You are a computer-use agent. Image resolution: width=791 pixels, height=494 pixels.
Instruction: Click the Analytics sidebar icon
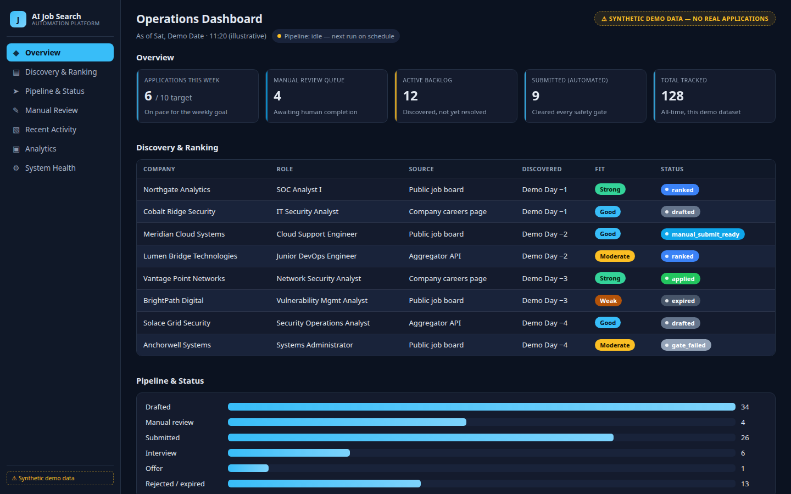[x=16, y=149]
